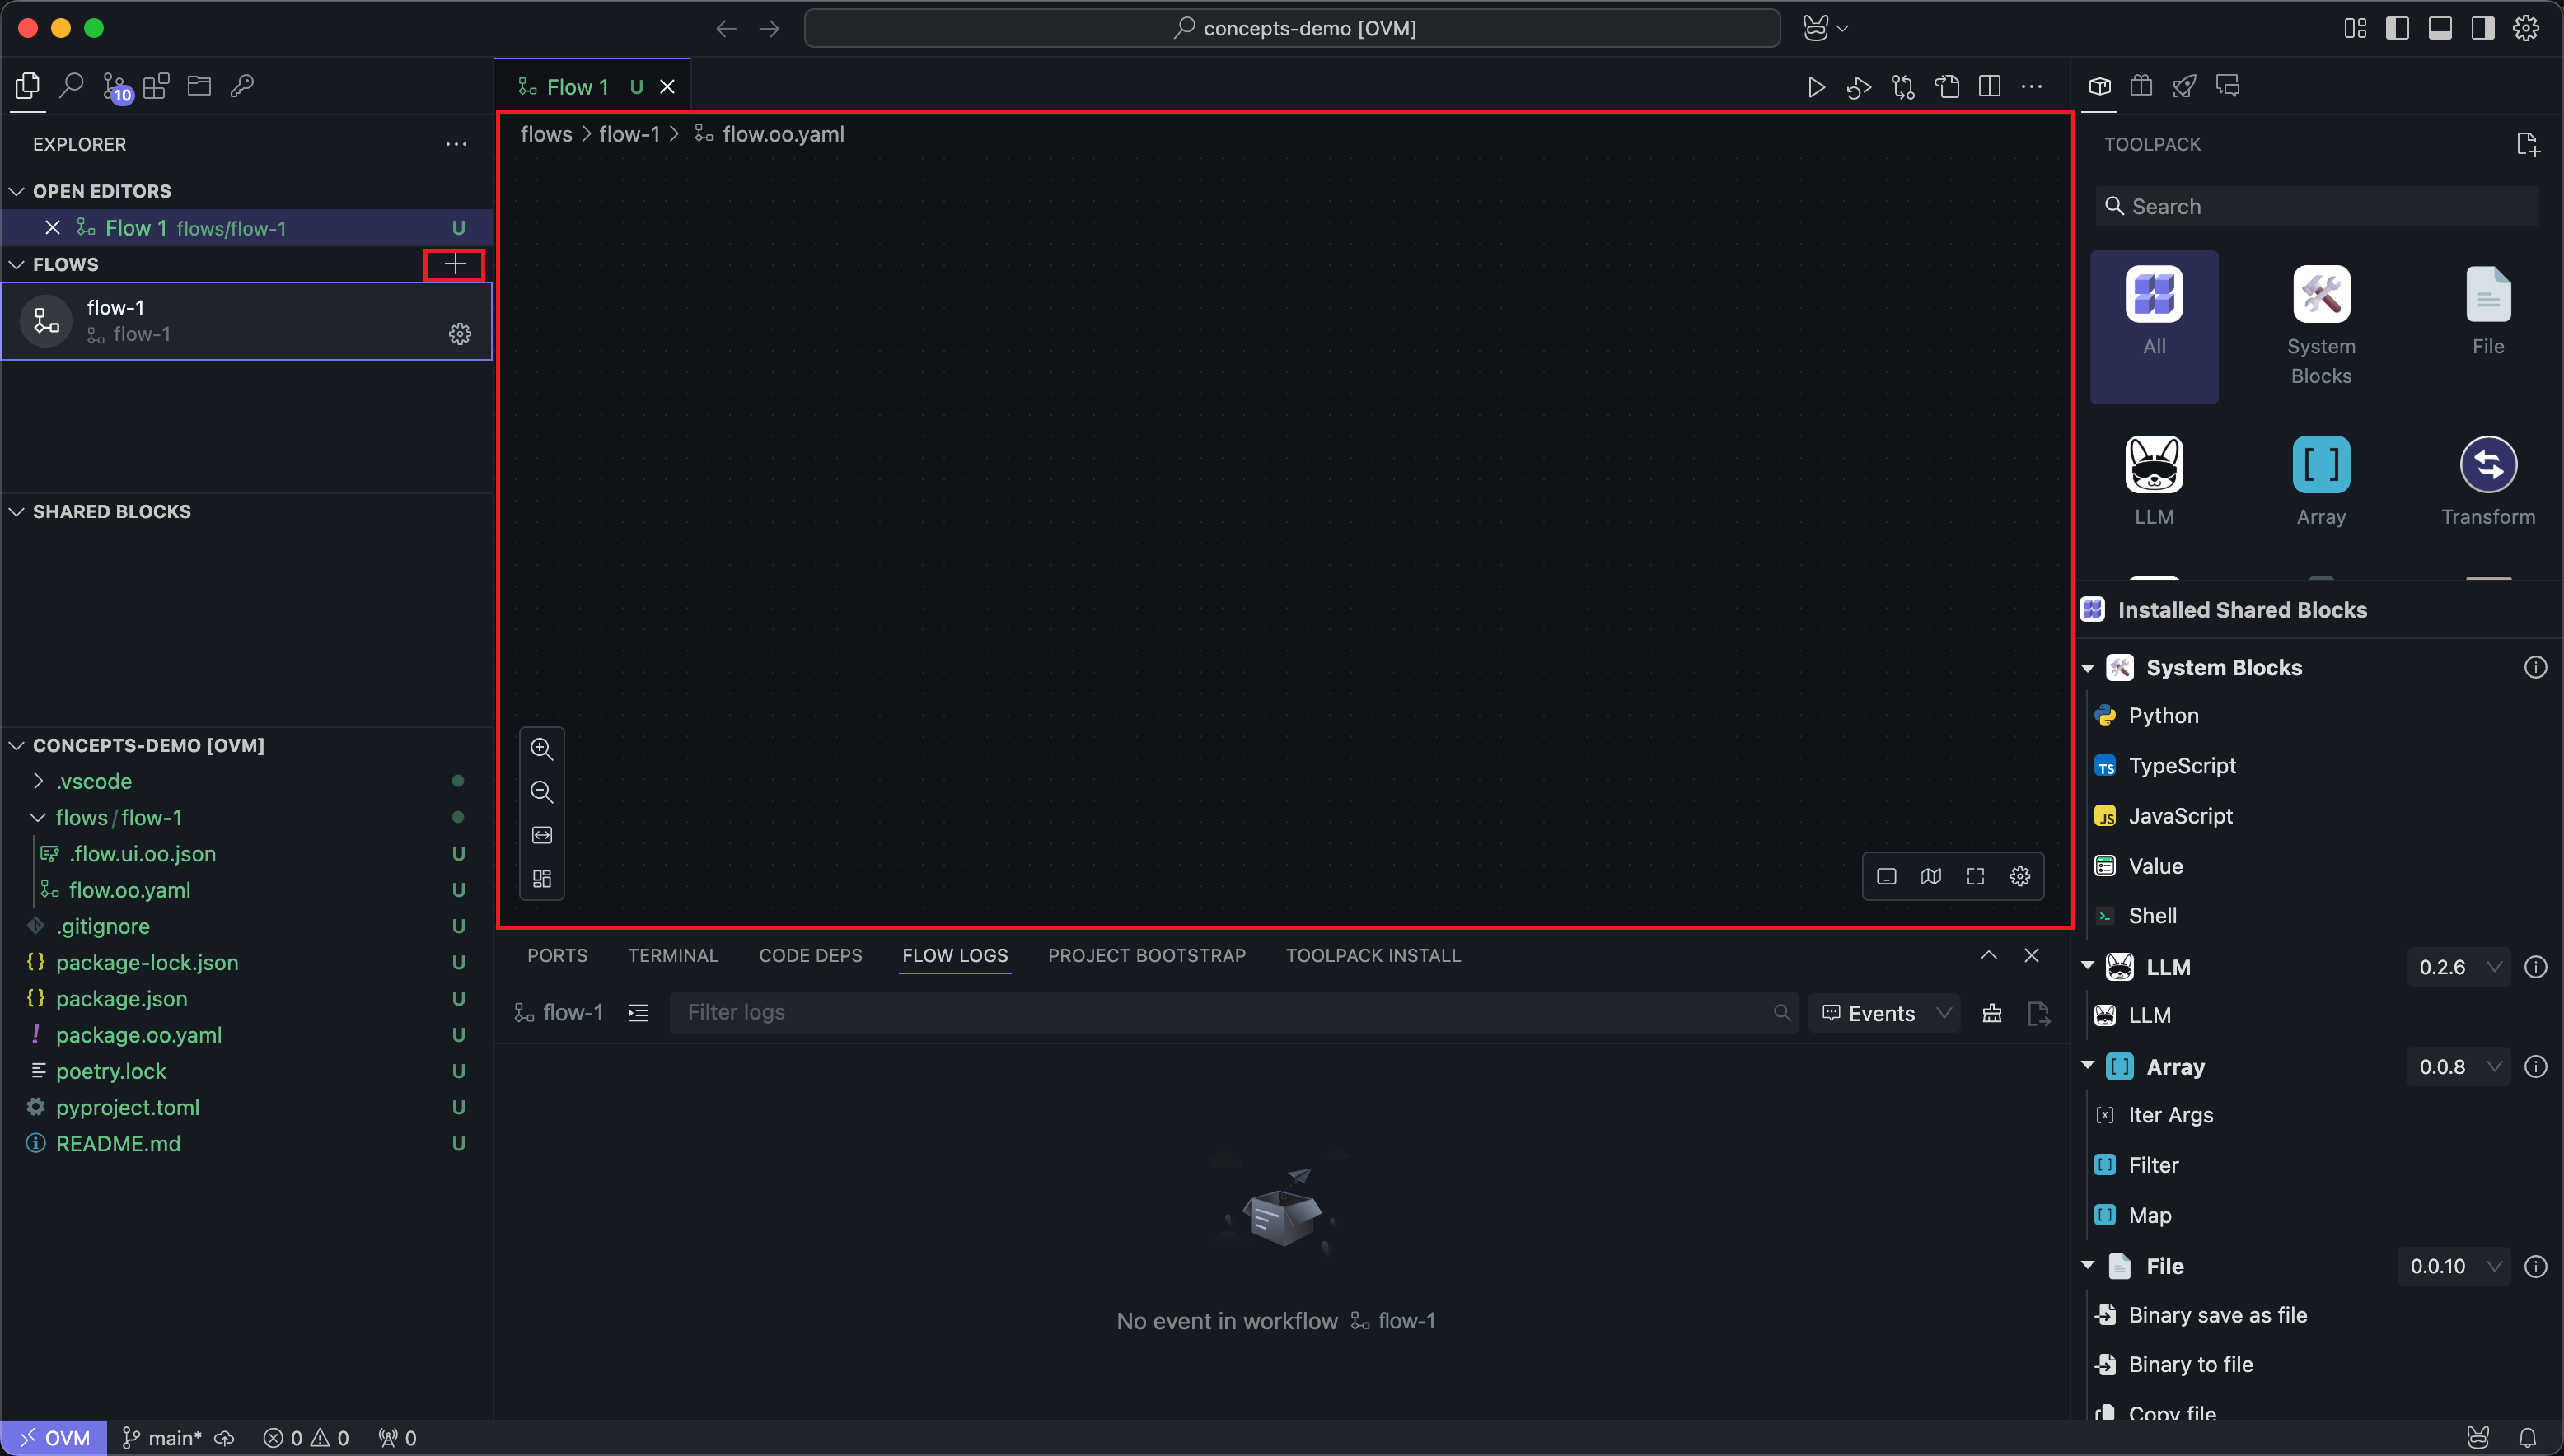Image resolution: width=2564 pixels, height=1456 pixels.
Task: Click the Python system block
Action: click(x=2163, y=716)
